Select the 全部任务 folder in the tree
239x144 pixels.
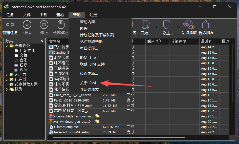click(23, 46)
